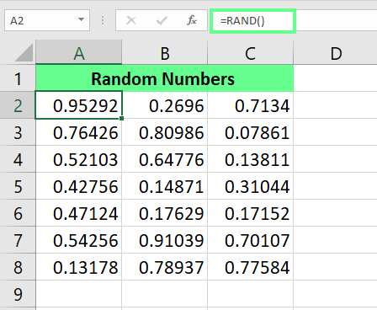Click cell containing 0.64776
377x310 pixels.
(x=165, y=159)
